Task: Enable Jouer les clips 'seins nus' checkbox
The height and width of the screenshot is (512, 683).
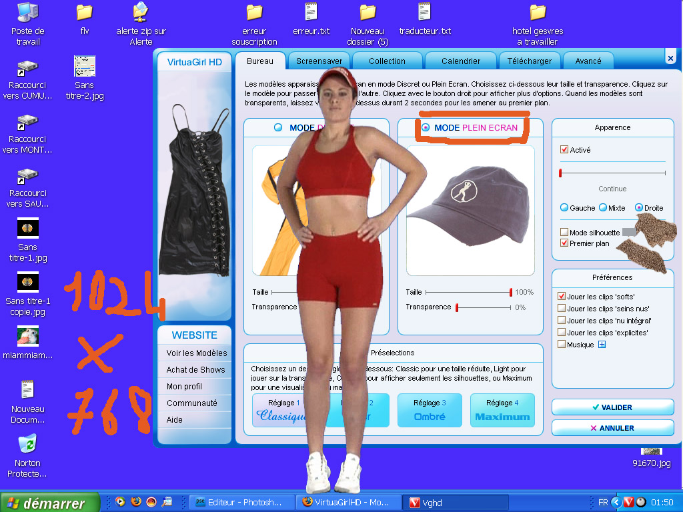Action: pos(562,308)
